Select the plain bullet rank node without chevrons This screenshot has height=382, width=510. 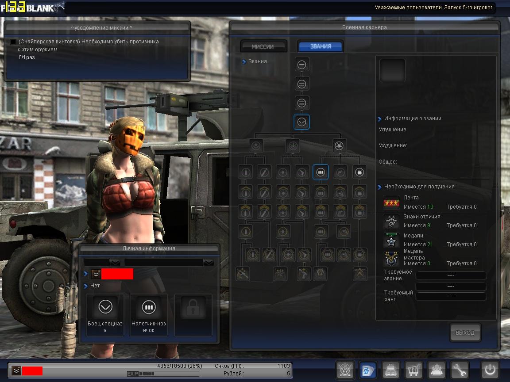(x=246, y=172)
